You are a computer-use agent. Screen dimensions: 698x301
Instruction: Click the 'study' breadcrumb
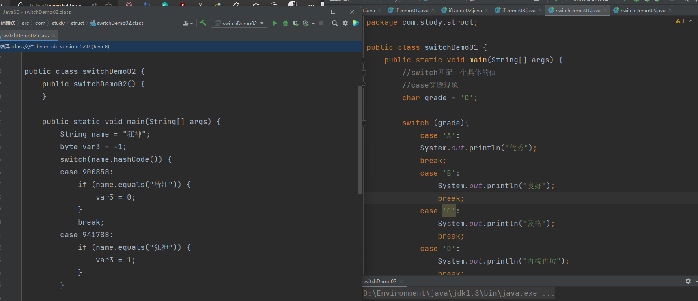(58, 23)
